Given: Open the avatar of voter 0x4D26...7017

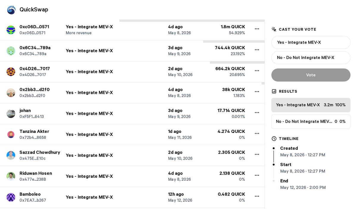Looking at the screenshot, I should tap(11, 72).
